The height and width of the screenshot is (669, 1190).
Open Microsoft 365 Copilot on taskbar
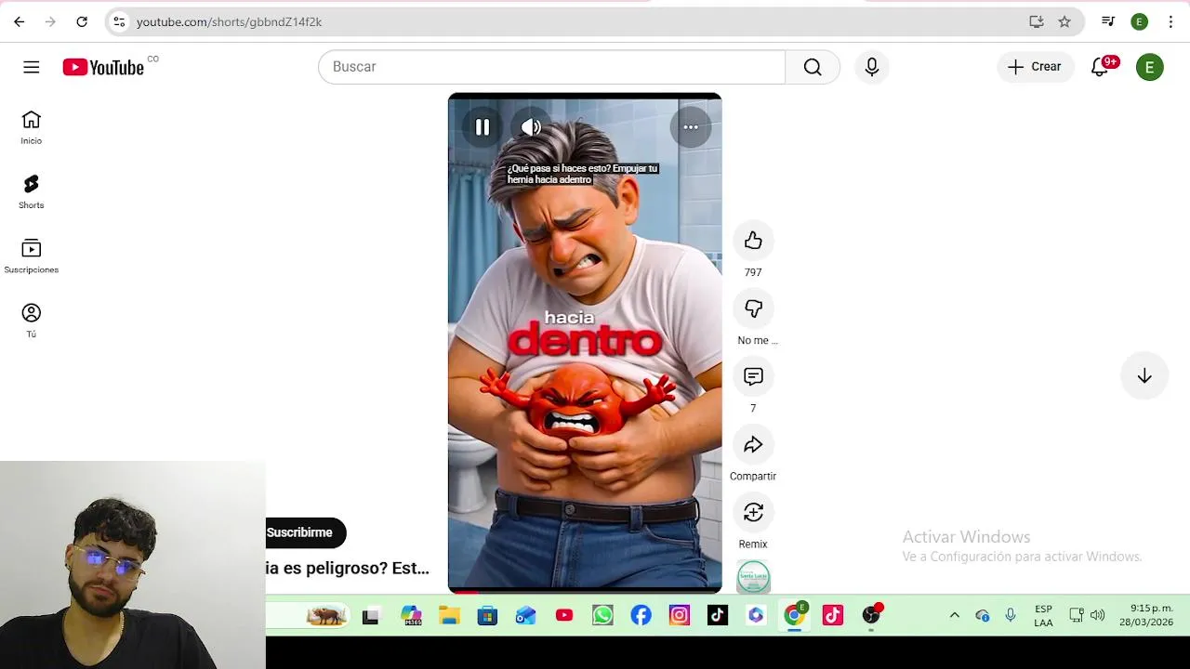click(411, 615)
